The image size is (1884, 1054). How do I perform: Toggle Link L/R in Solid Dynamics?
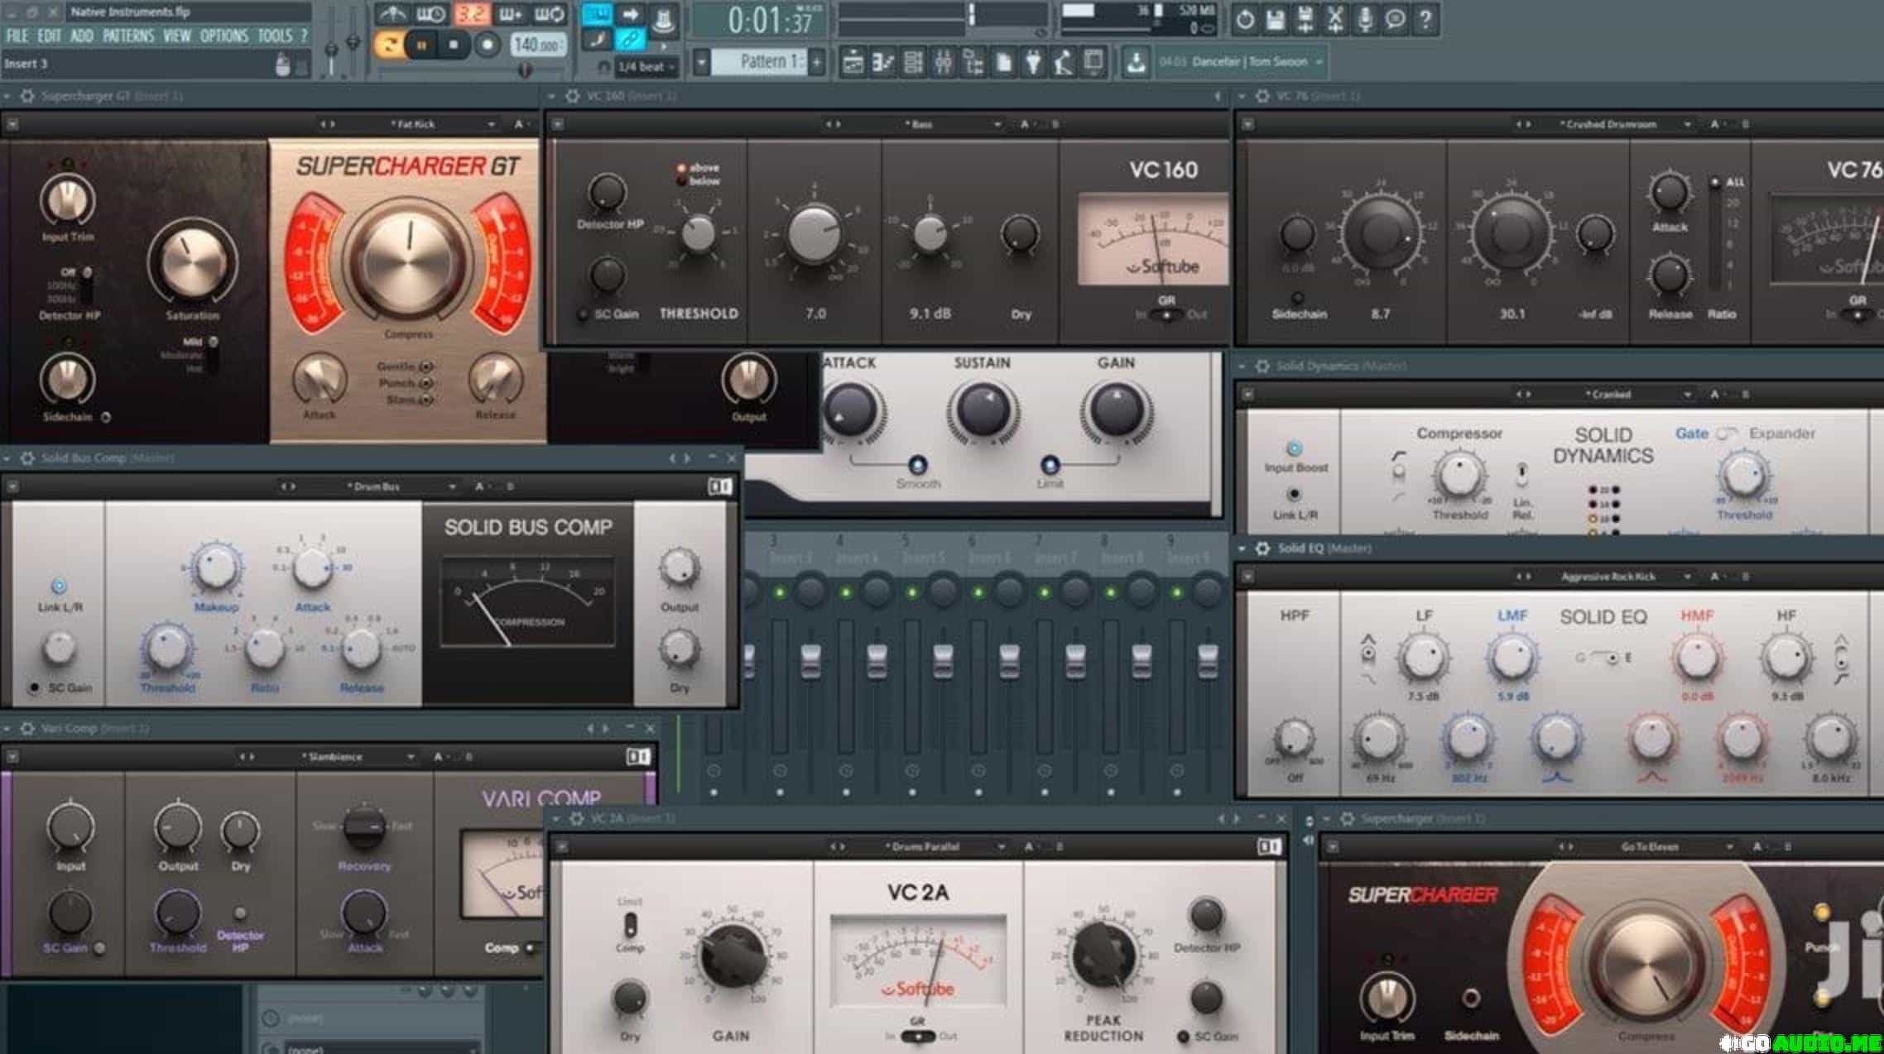1294,495
